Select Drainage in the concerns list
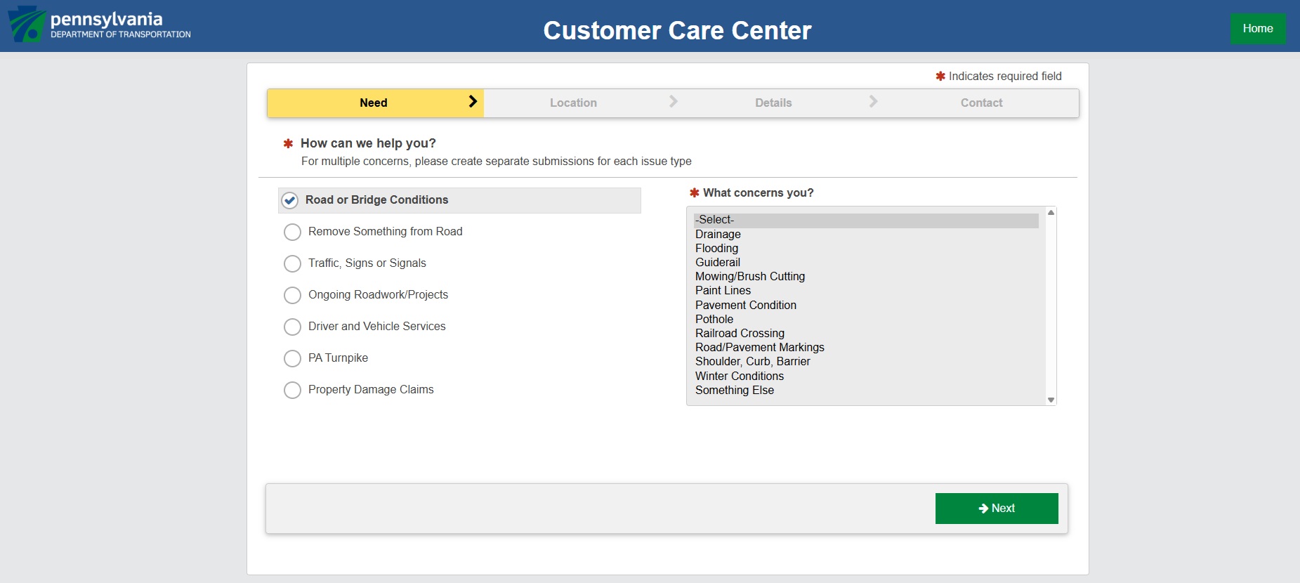This screenshot has width=1300, height=583. pos(718,234)
